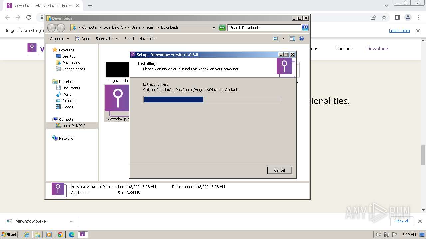Viewport: 426px width, 239px height.
Task: Click viewndowlp.exe in download shelf
Action: [x=31, y=221]
